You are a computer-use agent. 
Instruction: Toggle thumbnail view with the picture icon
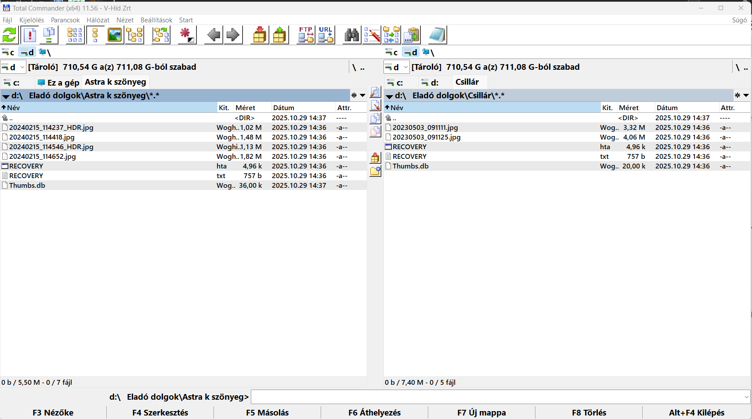click(115, 35)
